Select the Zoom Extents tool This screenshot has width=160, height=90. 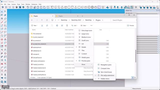tap(2, 70)
